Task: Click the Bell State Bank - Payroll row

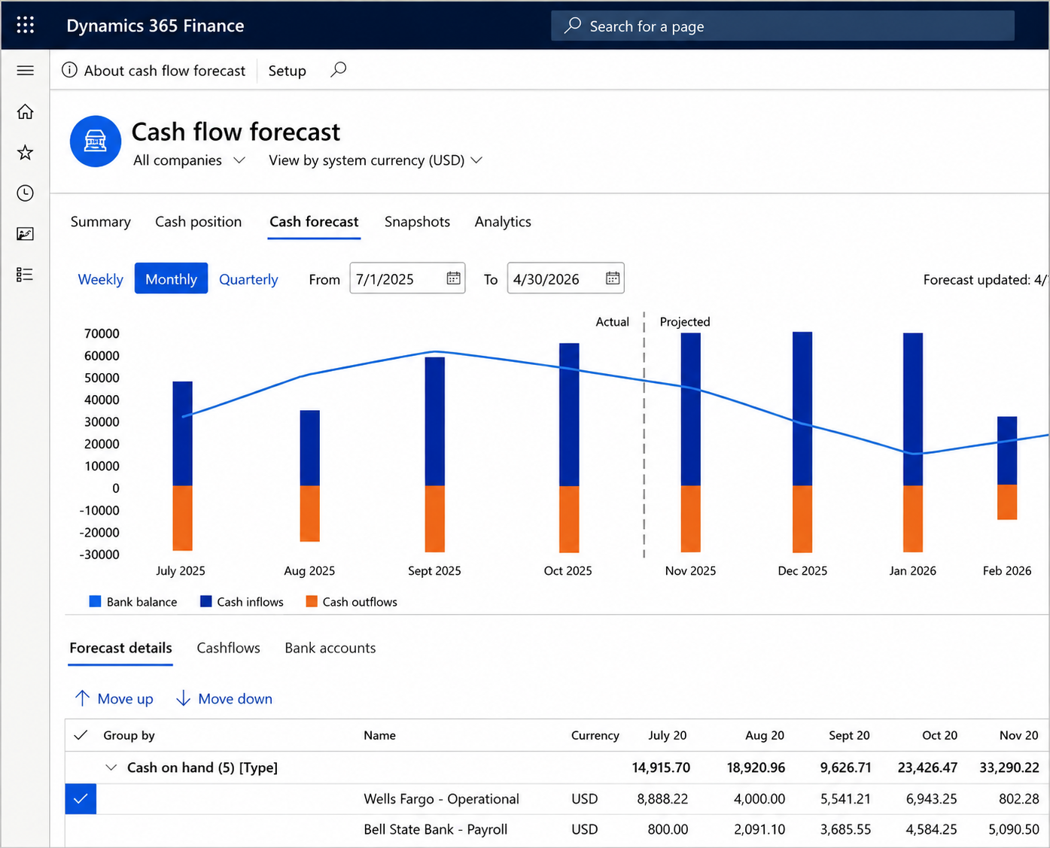Action: [557, 830]
